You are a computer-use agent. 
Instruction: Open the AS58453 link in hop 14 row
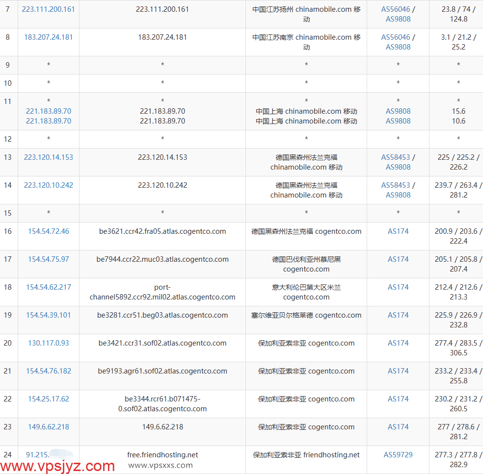(396, 185)
